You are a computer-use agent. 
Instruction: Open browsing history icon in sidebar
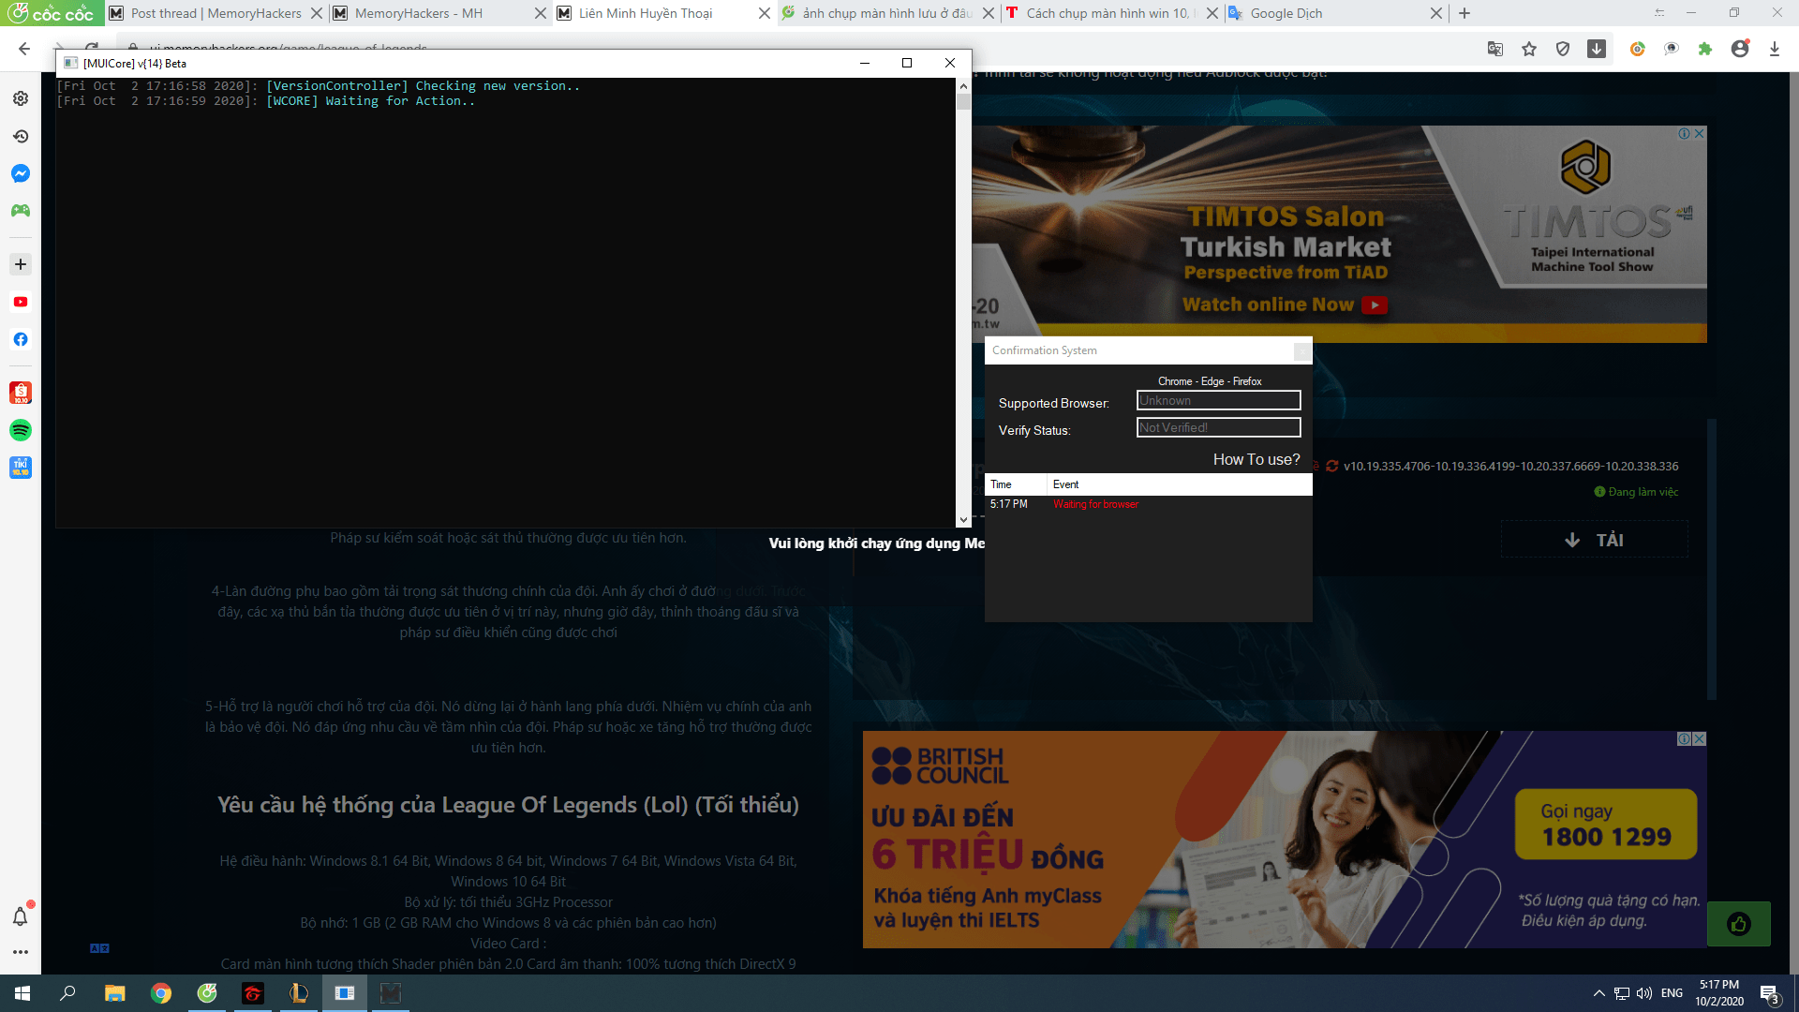[x=21, y=136]
